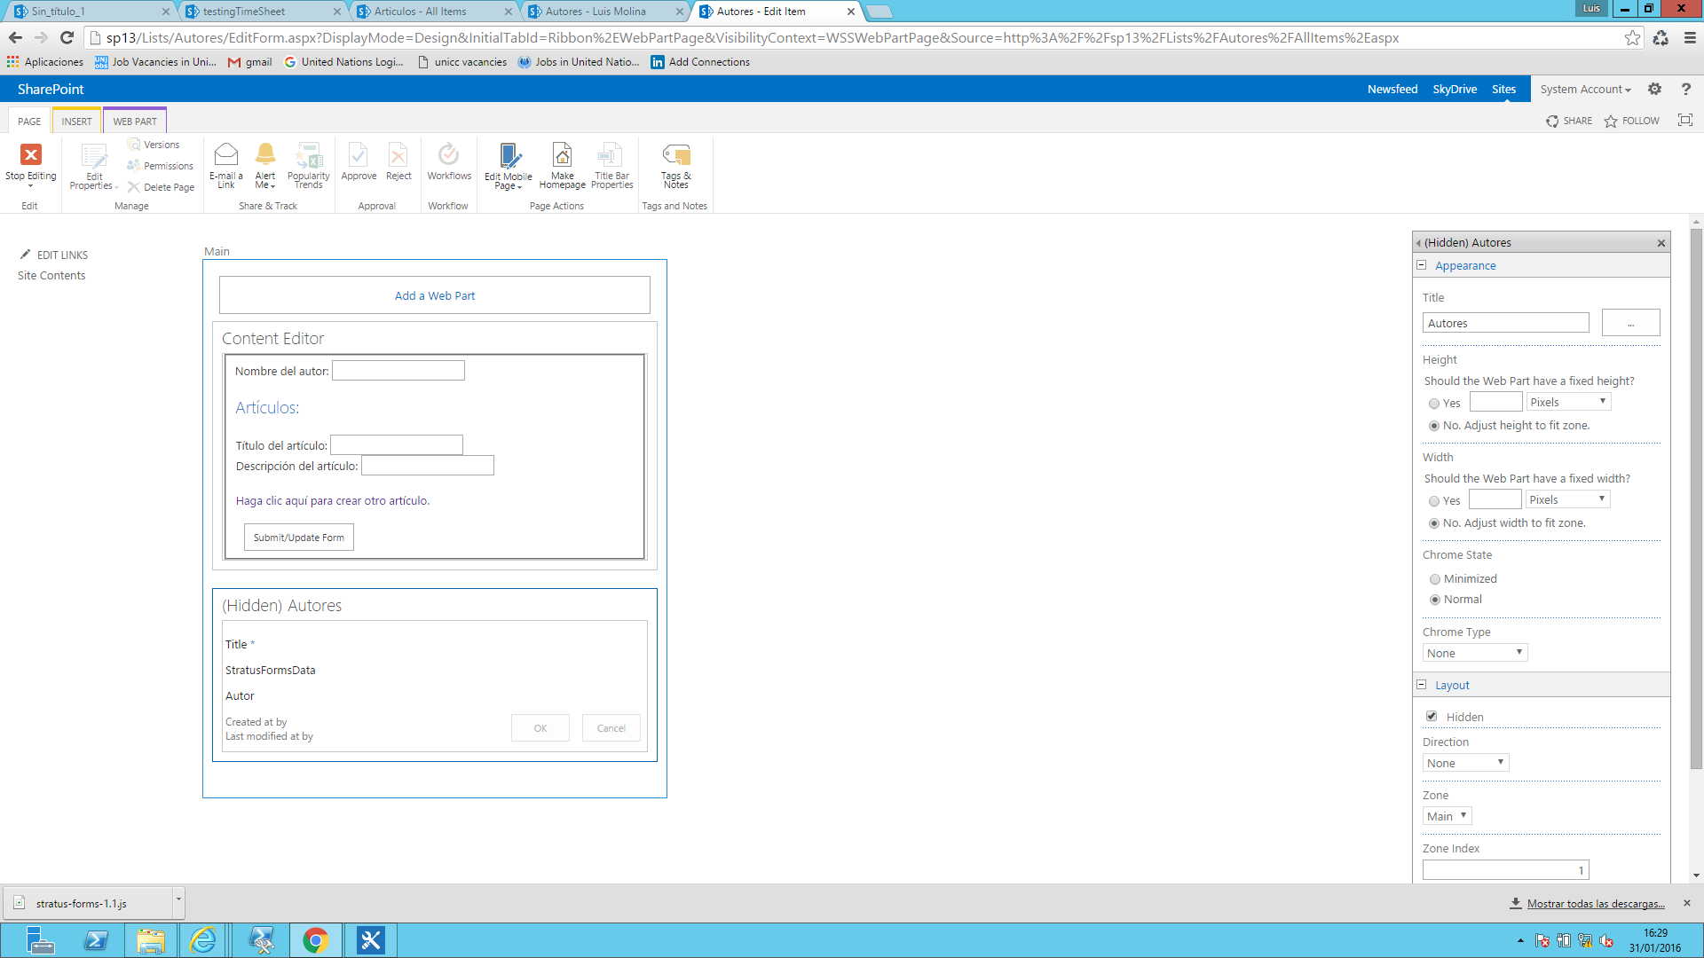Switch to the INSERT ribbon tab
The height and width of the screenshot is (958, 1704).
pos(76,120)
